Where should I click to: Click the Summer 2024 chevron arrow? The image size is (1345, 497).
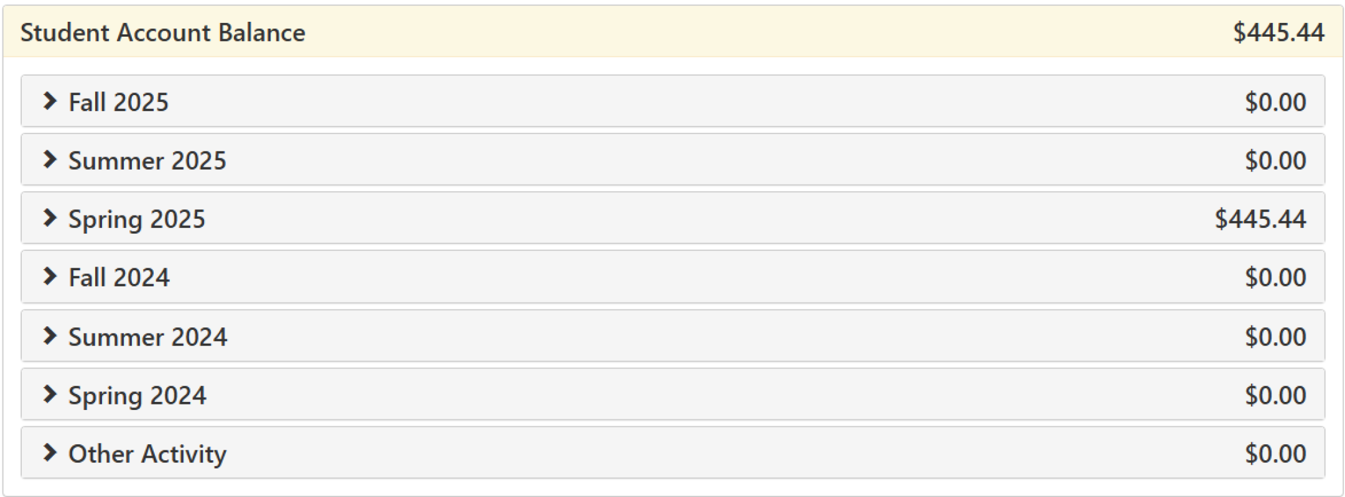coord(50,336)
